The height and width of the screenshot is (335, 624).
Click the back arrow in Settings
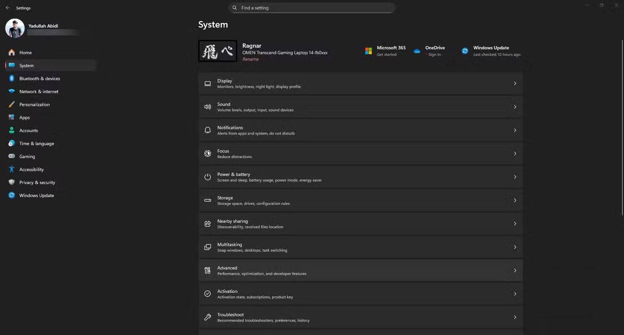7,8
